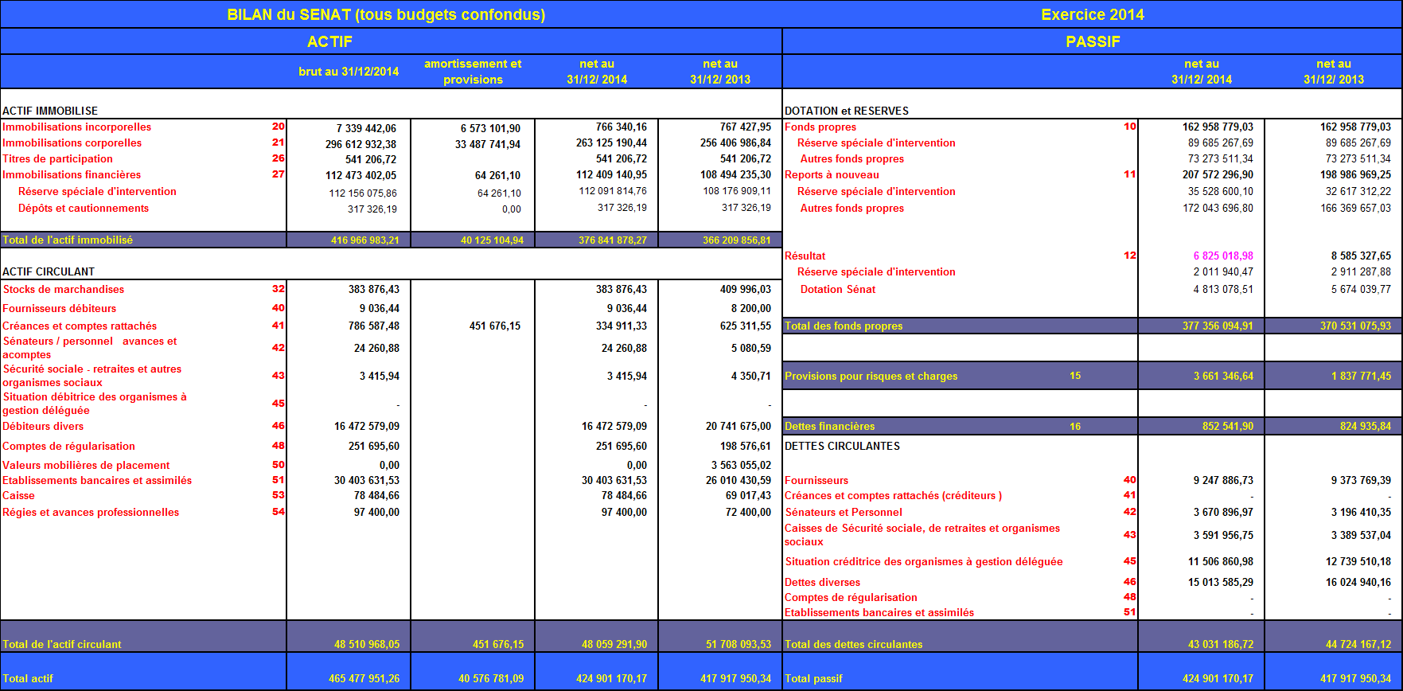Select the Débiteurs divers 2013 value 20 741 675,00
The width and height of the screenshot is (1403, 691).
738,426
